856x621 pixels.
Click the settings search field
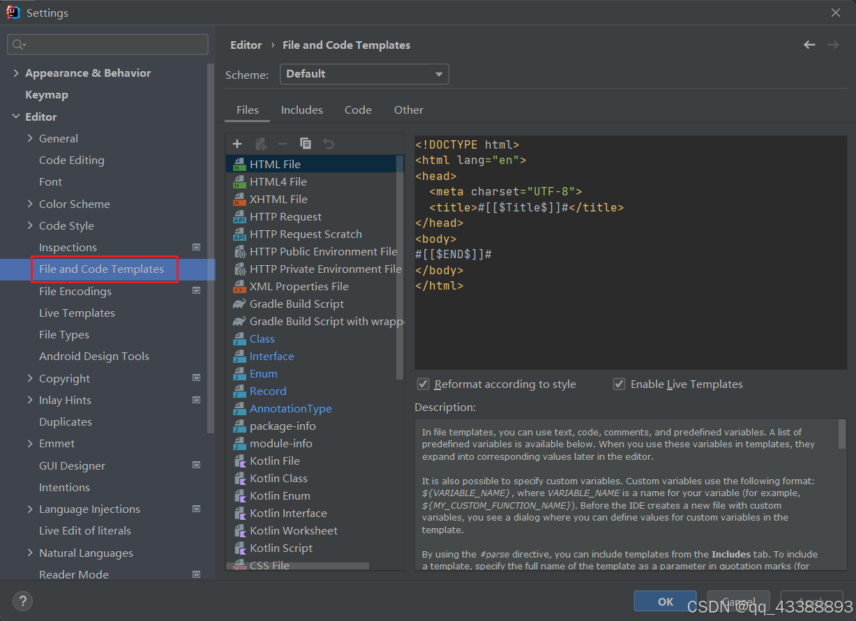coord(107,45)
